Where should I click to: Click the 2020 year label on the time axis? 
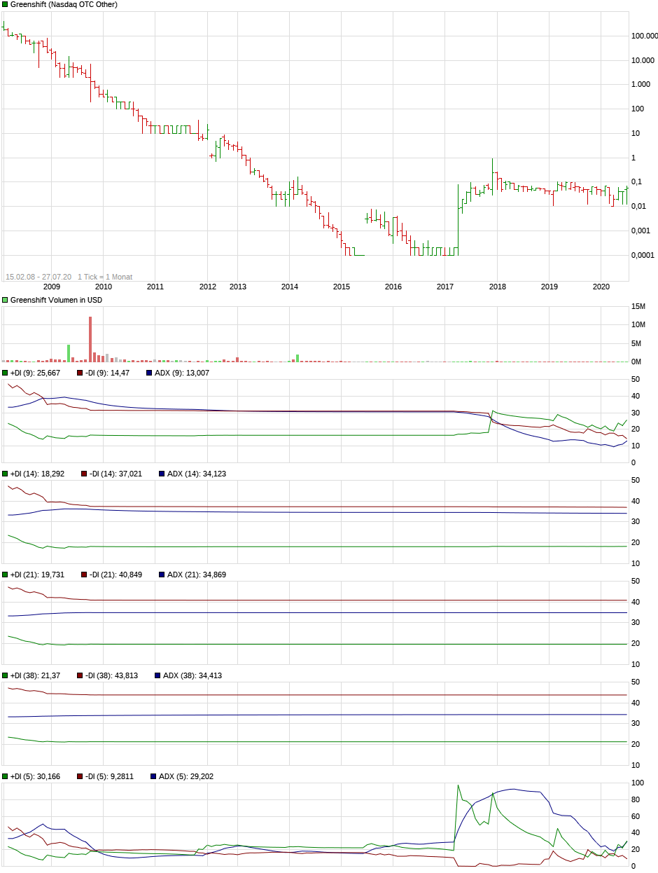(601, 287)
